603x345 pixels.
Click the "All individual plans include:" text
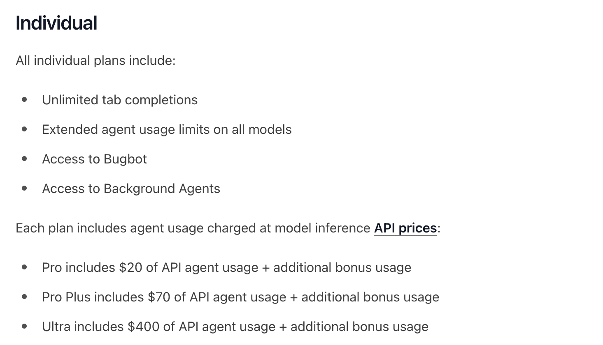pos(95,60)
